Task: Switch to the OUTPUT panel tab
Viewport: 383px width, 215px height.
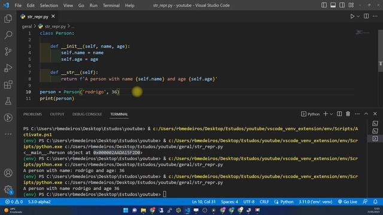Action: 57,114
